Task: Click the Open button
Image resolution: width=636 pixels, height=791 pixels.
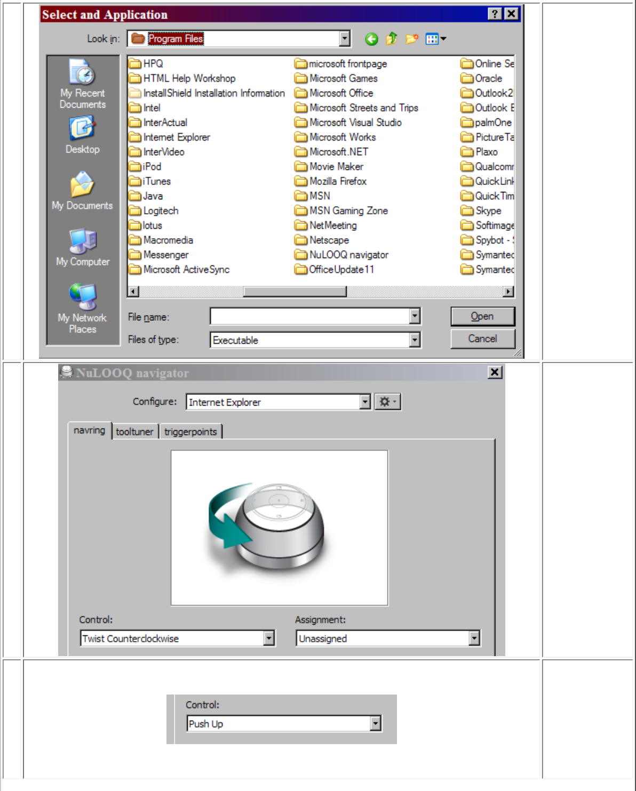Action: [482, 316]
